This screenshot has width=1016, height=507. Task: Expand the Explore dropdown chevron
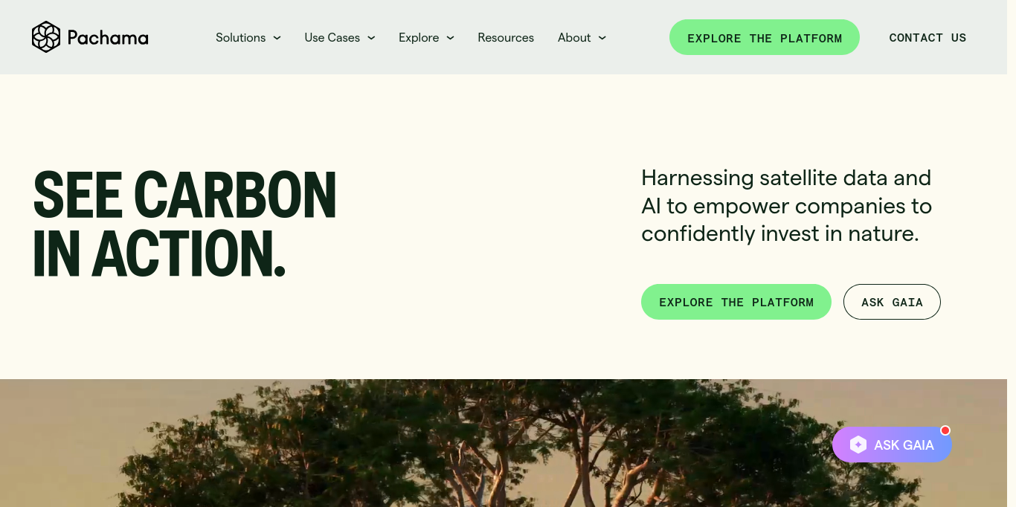(x=450, y=38)
